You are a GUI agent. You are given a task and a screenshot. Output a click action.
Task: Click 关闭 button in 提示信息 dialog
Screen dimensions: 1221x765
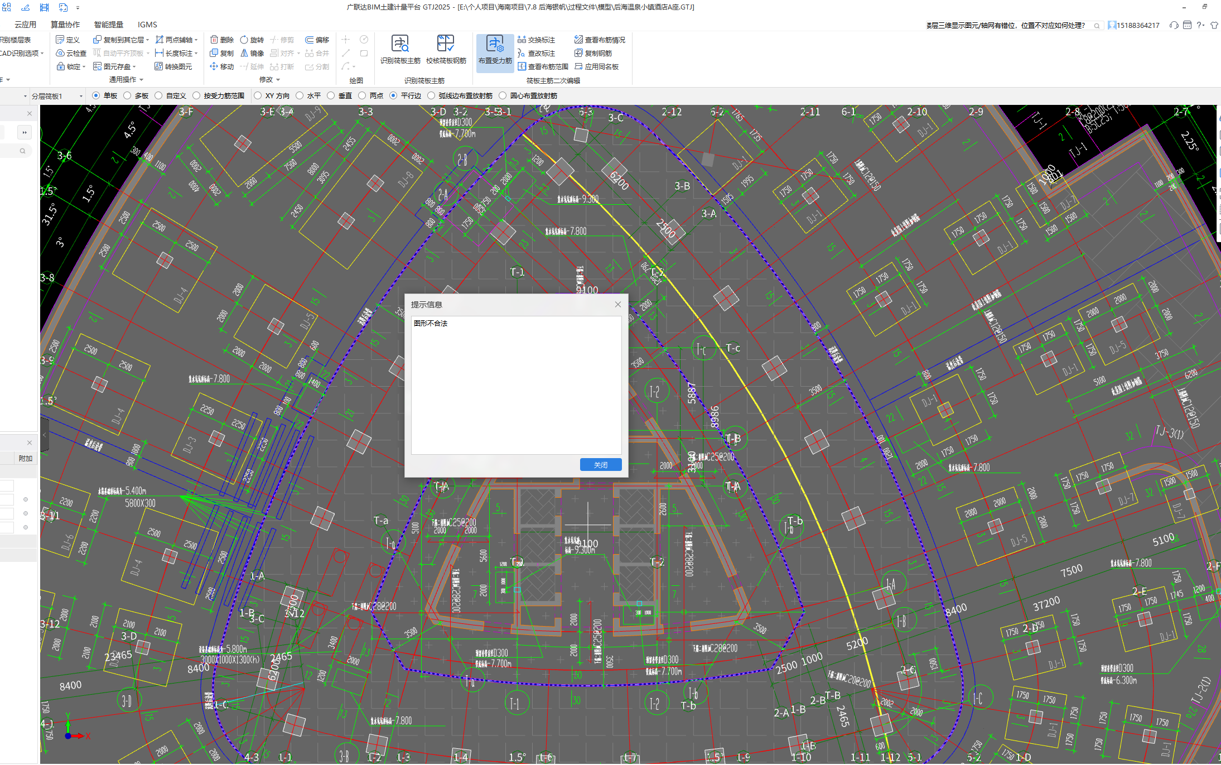click(x=601, y=465)
